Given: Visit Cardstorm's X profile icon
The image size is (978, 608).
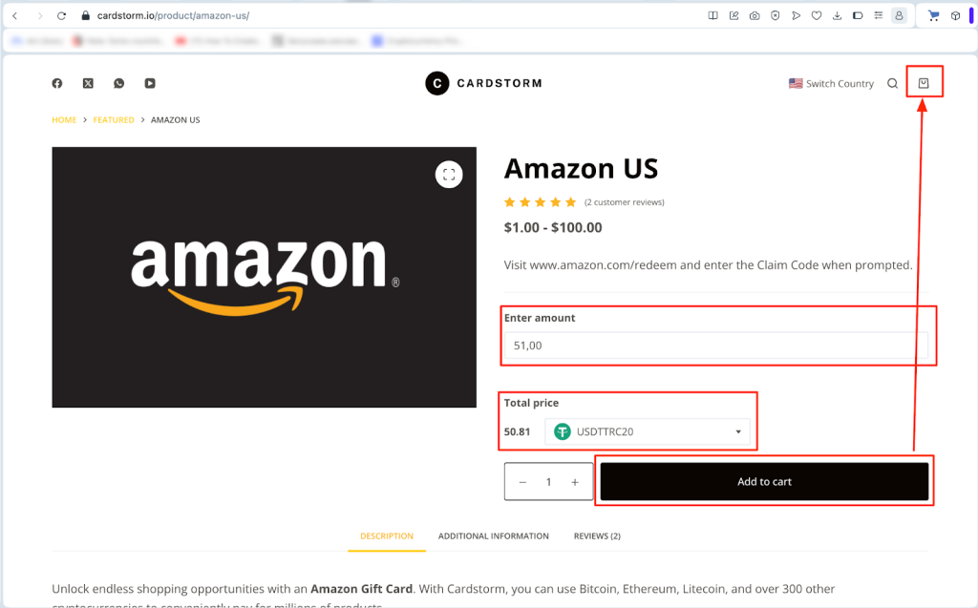Looking at the screenshot, I should [x=87, y=83].
